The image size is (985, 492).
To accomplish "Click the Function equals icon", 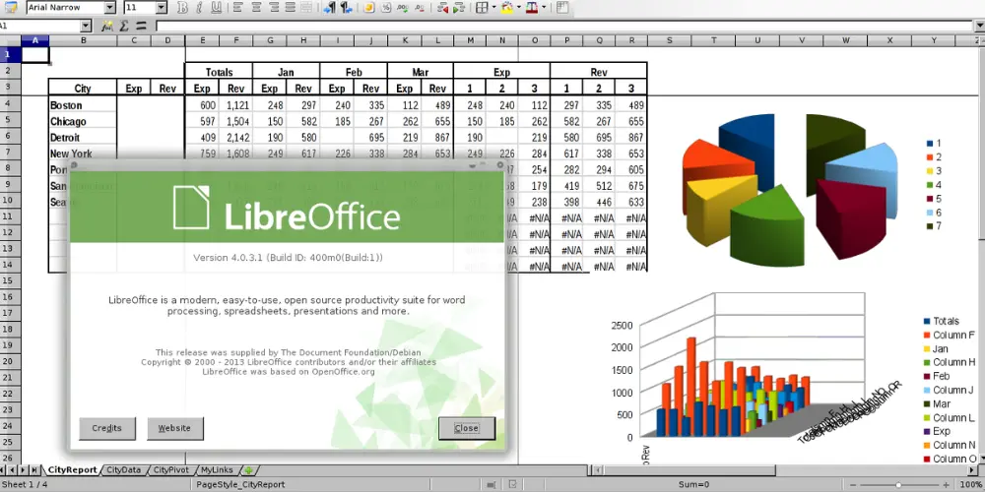I will 141,26.
